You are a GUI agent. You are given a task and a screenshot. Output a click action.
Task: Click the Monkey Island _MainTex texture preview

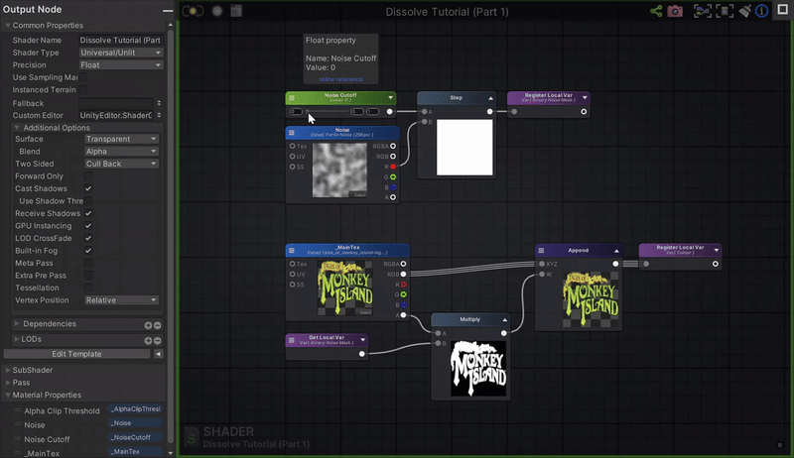(344, 288)
